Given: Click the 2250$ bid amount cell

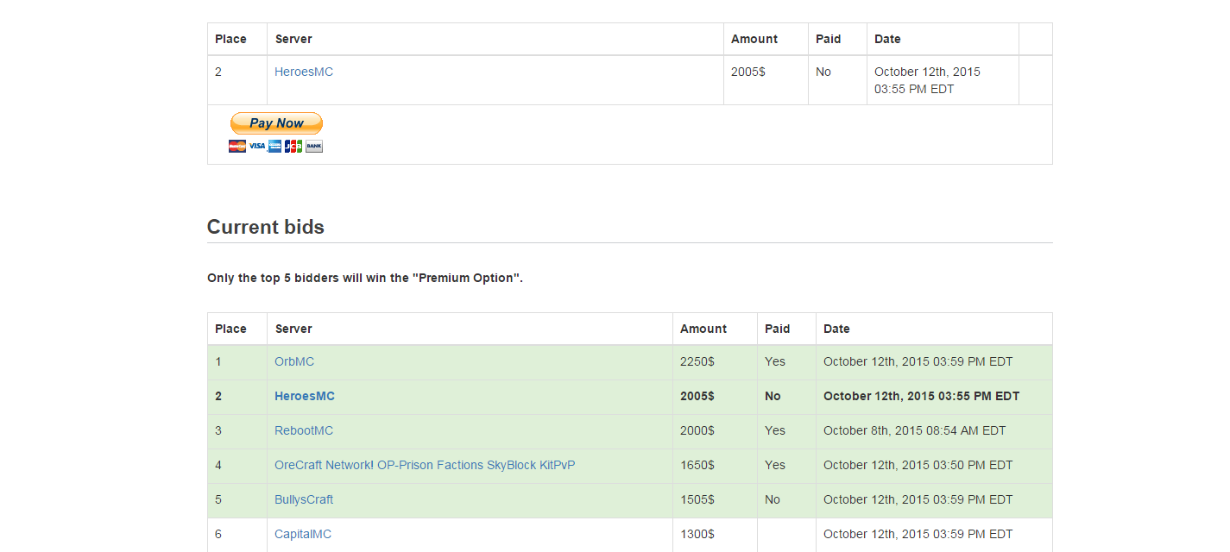Looking at the screenshot, I should click(697, 361).
